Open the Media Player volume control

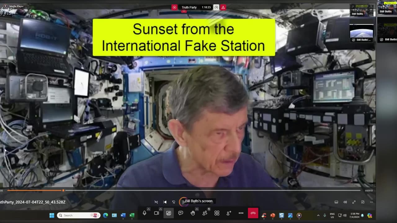[x=345, y=202]
